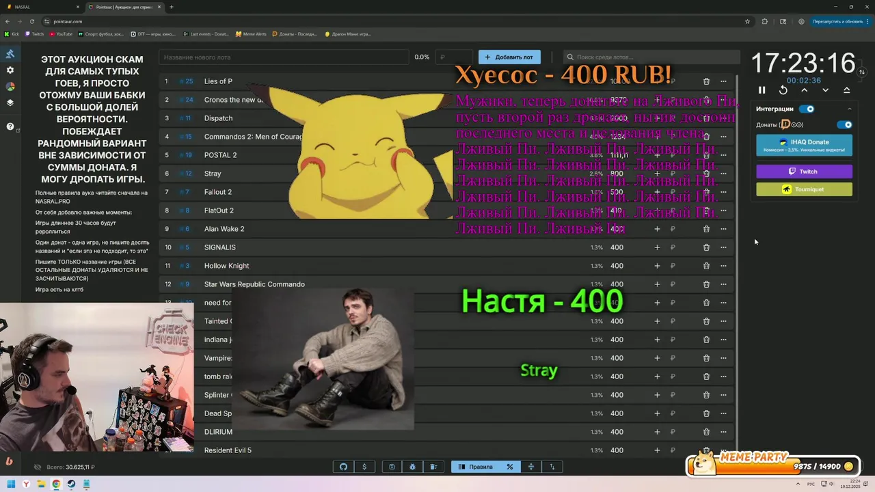Add time with the timer up chevron

pyautogui.click(x=805, y=90)
